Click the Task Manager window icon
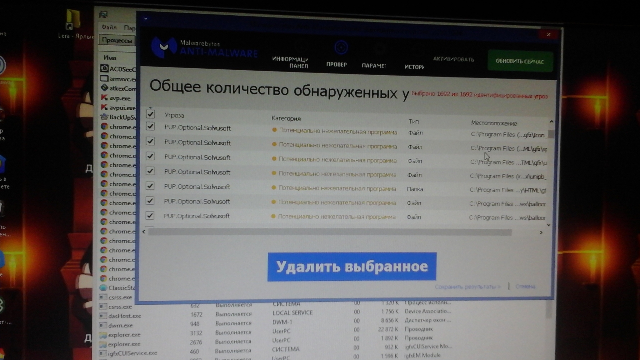 click(x=103, y=14)
